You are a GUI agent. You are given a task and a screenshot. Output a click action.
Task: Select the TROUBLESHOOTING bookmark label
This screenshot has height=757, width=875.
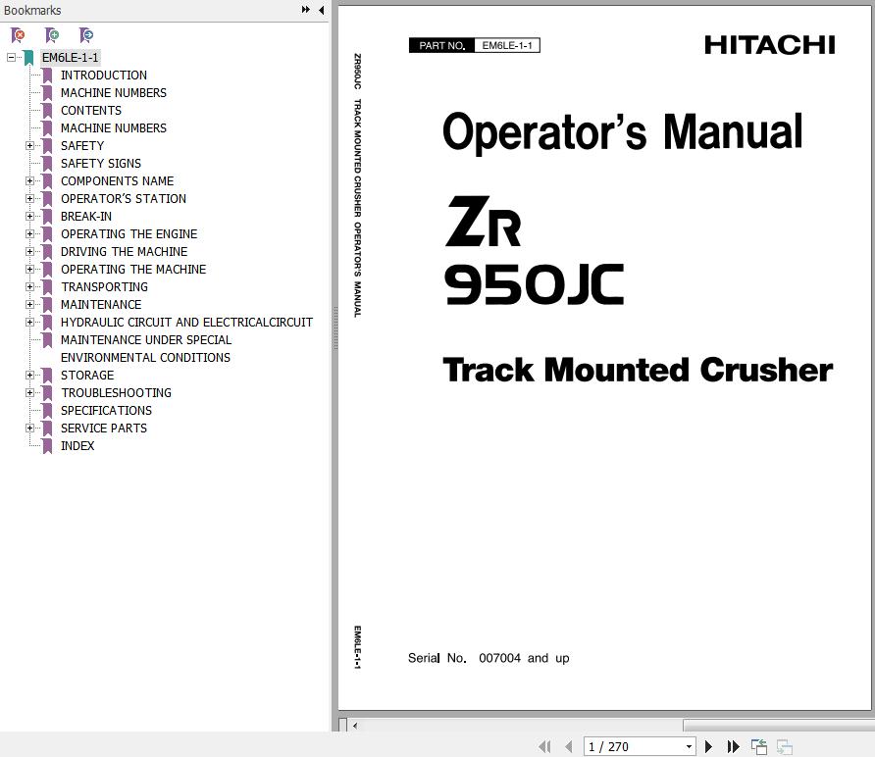point(116,393)
